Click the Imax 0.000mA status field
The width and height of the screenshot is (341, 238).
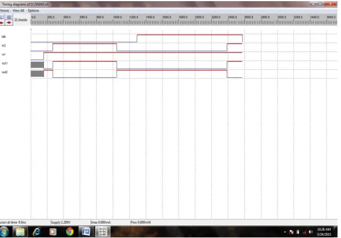click(x=110, y=223)
